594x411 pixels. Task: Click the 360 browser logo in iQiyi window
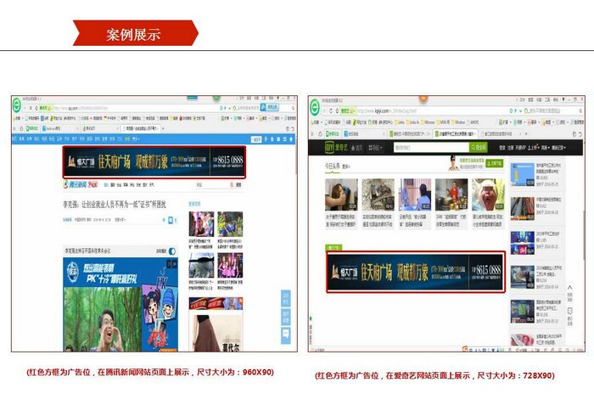(315, 108)
